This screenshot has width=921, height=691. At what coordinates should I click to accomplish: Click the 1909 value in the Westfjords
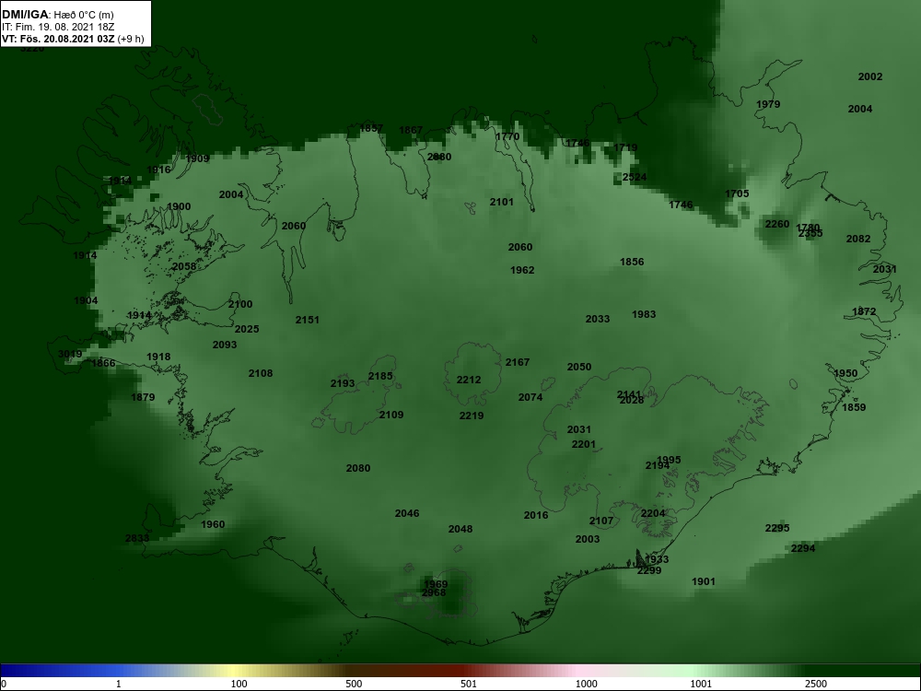(197, 158)
